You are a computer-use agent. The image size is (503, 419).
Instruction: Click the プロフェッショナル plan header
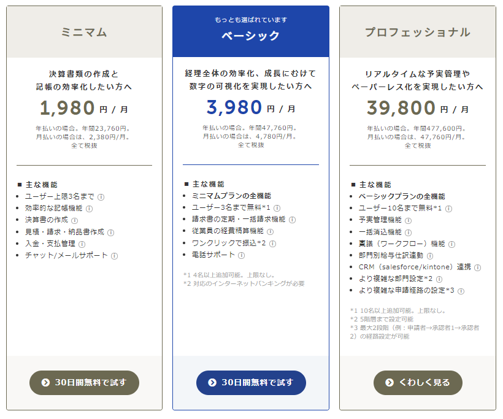pyautogui.click(x=418, y=32)
